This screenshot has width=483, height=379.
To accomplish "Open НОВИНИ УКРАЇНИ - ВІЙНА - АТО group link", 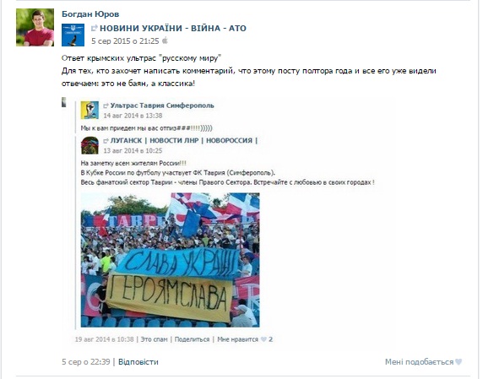I will coord(173,29).
